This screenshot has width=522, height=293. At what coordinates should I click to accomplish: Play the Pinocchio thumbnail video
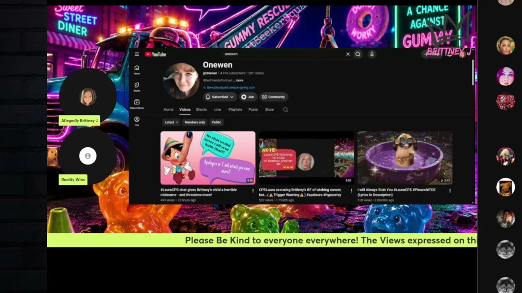tap(208, 158)
